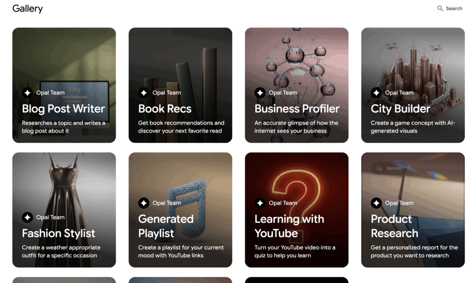Click the Opal sparkle icon on Generated Playlist

[x=144, y=203]
